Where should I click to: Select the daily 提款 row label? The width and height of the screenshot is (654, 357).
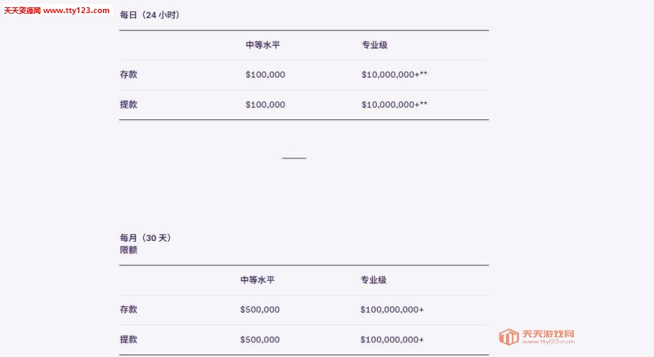click(128, 105)
